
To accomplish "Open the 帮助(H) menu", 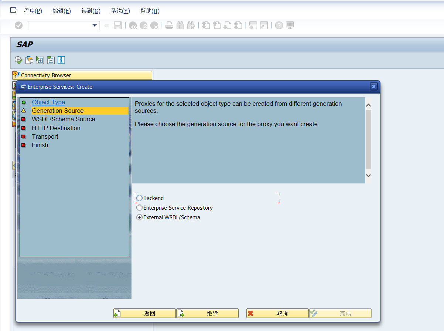I will pos(150,11).
